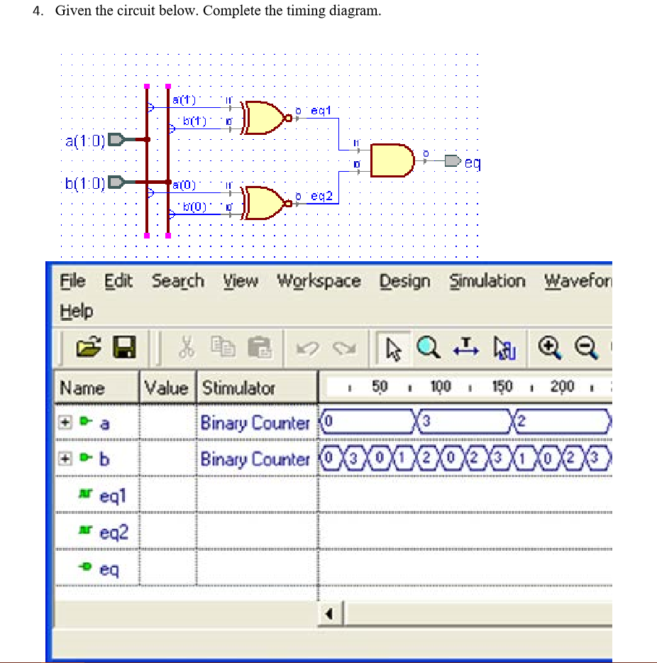The width and height of the screenshot is (657, 663).
Task: Click the Zoom In toolbar icon
Action: [x=550, y=348]
